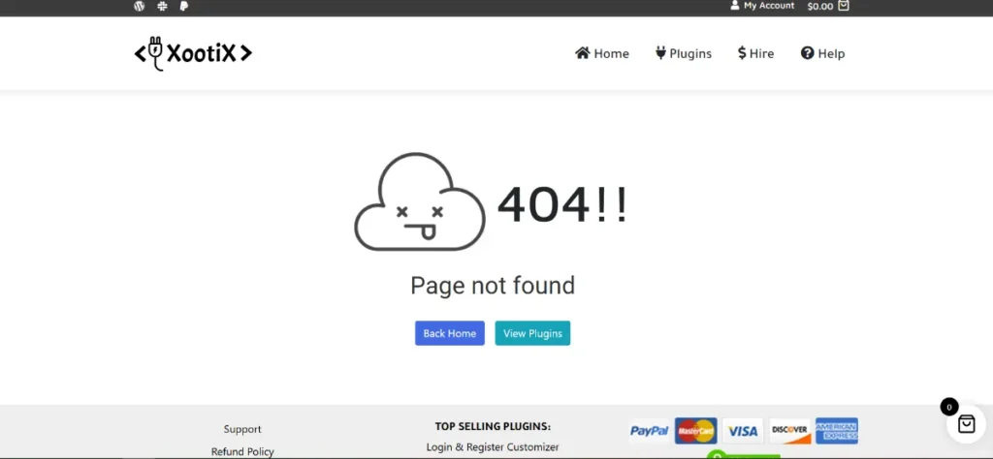Click the PayPal payment badge in footer
The height and width of the screenshot is (459, 993).
[x=649, y=431]
